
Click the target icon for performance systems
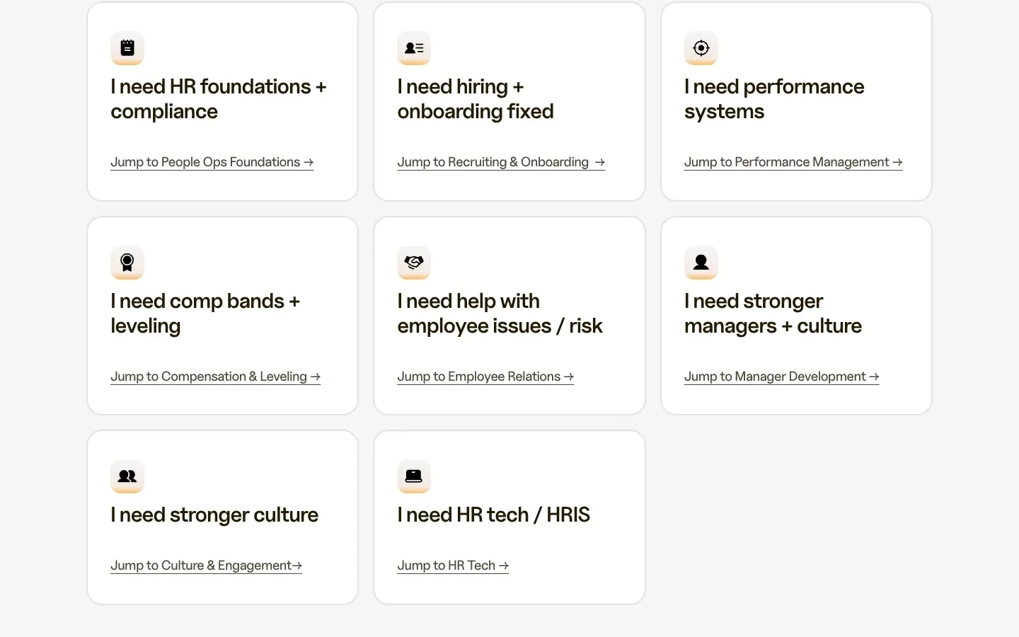coord(701,48)
